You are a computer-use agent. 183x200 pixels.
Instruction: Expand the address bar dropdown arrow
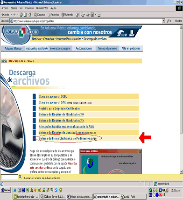point(163,21)
